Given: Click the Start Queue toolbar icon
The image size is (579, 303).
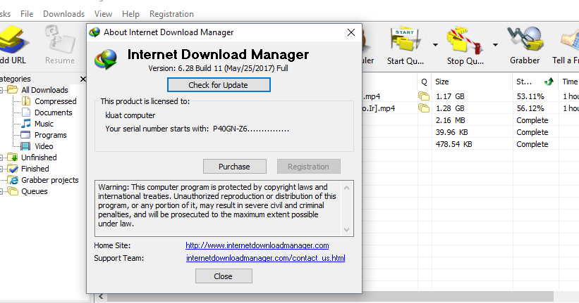Looking at the screenshot, I should (x=405, y=39).
